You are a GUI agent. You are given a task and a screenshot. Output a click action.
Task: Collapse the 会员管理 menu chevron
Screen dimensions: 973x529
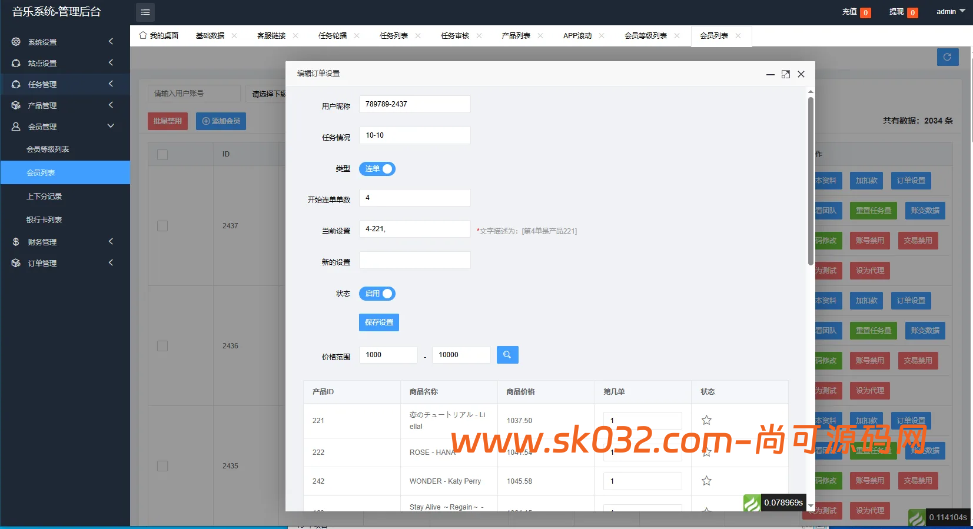tap(111, 126)
